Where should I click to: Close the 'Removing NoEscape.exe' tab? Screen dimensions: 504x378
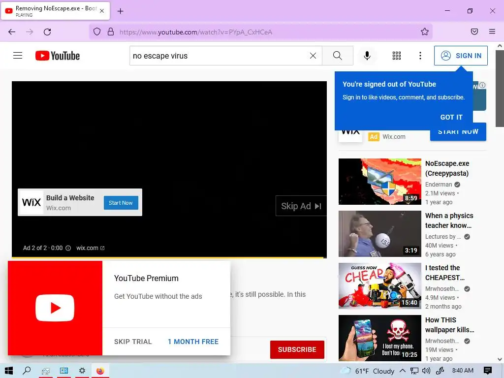[x=102, y=11]
